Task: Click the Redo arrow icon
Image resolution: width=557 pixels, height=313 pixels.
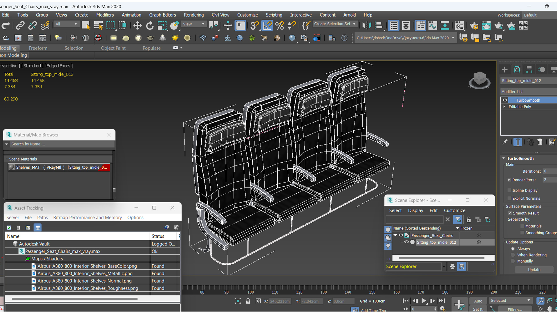Action: point(6,26)
